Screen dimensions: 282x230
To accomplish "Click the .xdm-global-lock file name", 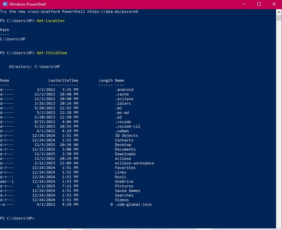I will (x=133, y=204).
